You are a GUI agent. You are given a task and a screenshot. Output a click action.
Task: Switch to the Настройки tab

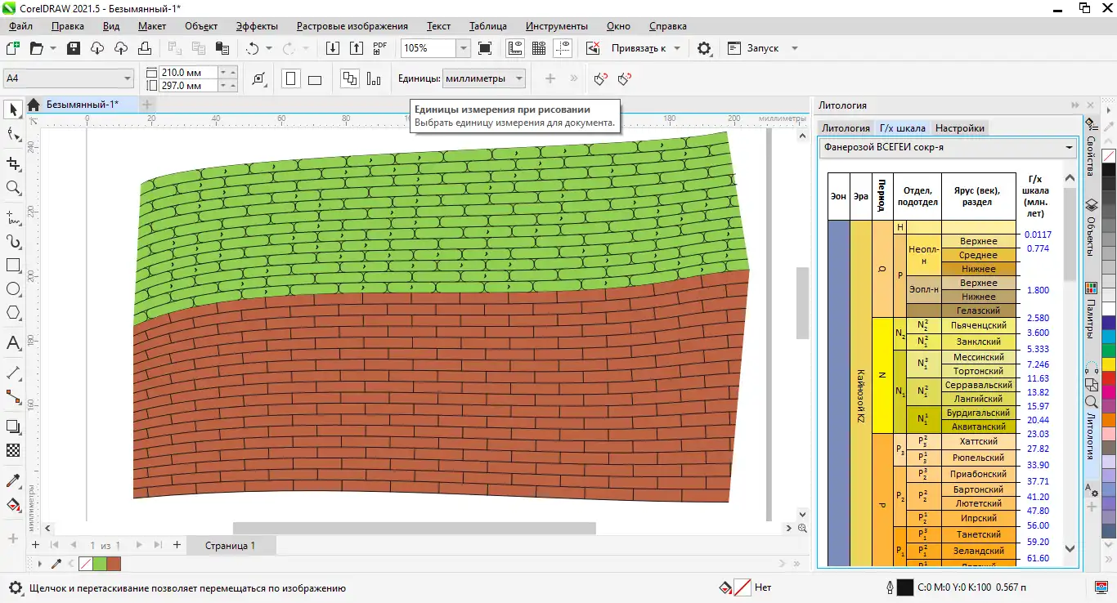(959, 127)
